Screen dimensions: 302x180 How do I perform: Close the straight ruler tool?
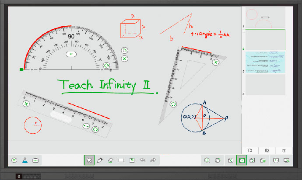[x=26, y=104]
